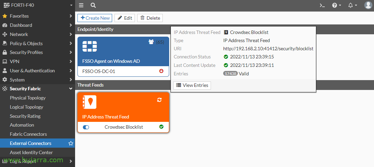The width and height of the screenshot is (374, 167).
Task: Open the CLI console icon
Action: click(322, 5)
